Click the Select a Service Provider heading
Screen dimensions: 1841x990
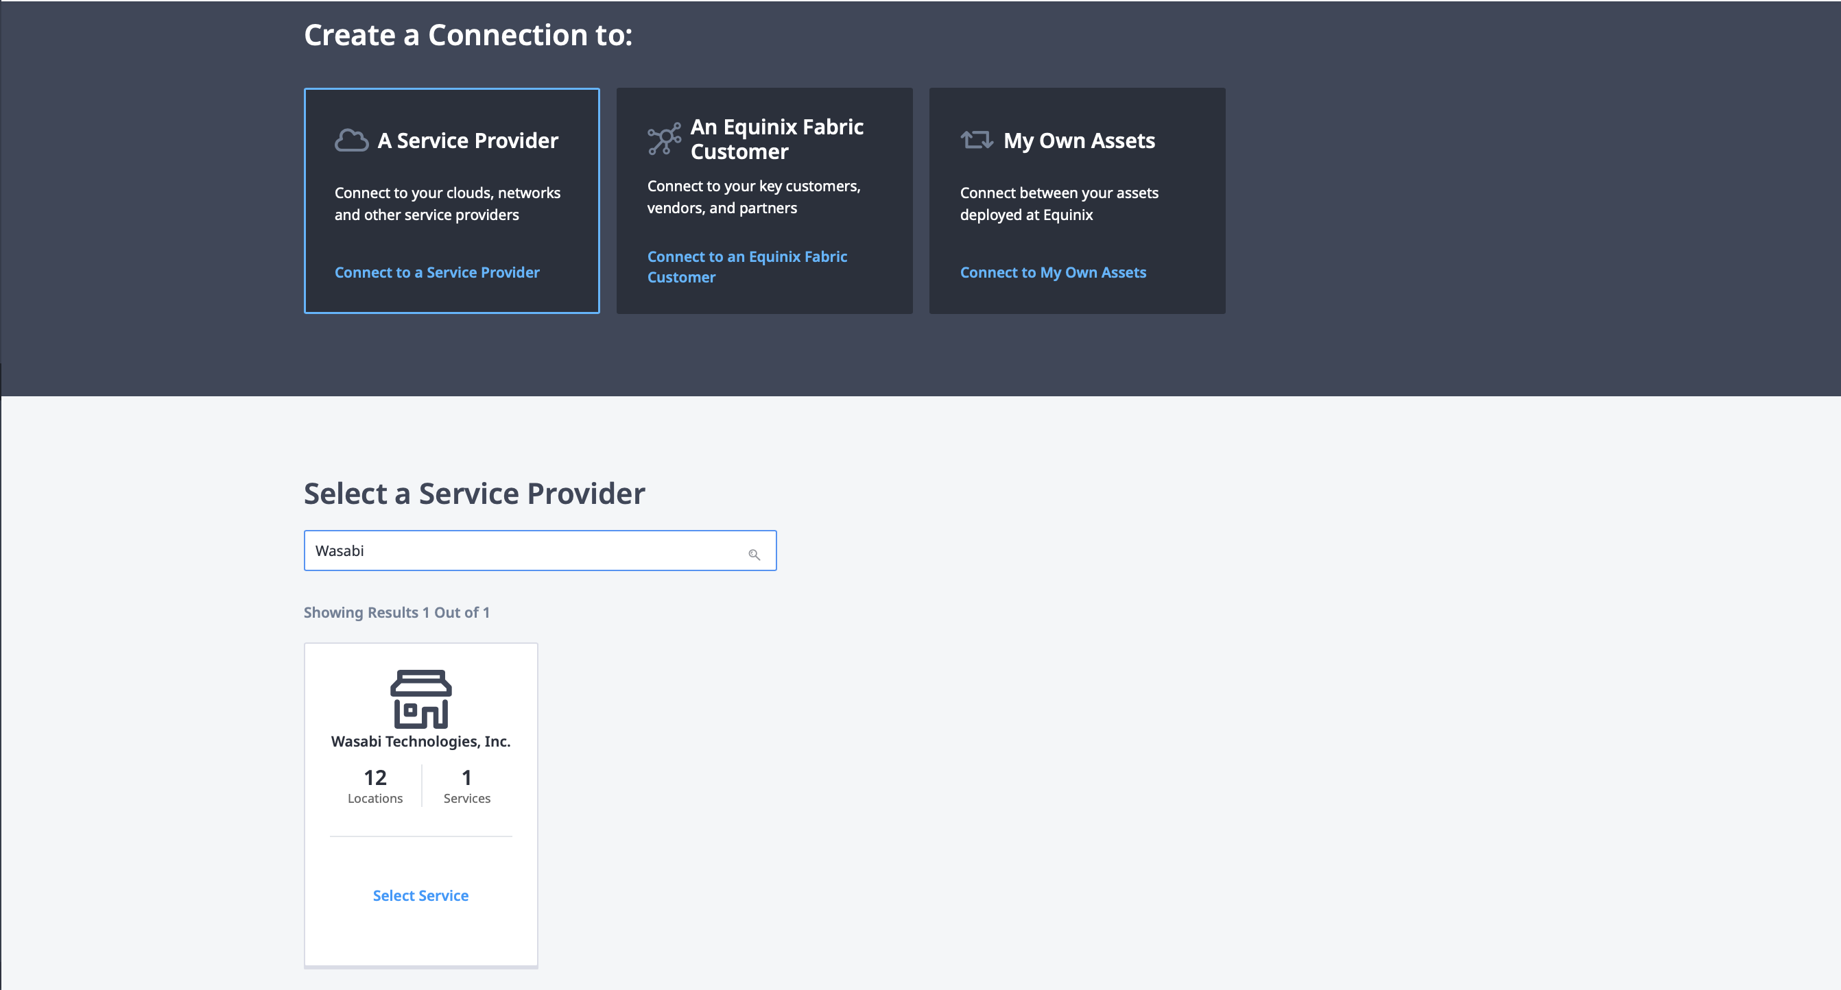(x=475, y=493)
